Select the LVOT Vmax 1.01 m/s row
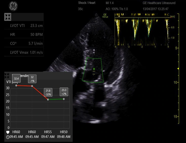186x143 pixels. (24, 52)
